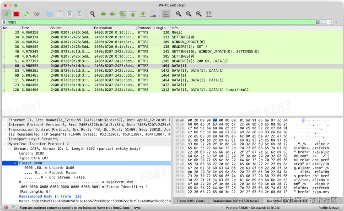Select packet 36 HEADERS[1]: GET / row
Screen dimensions: 344x211
pos(172,47)
